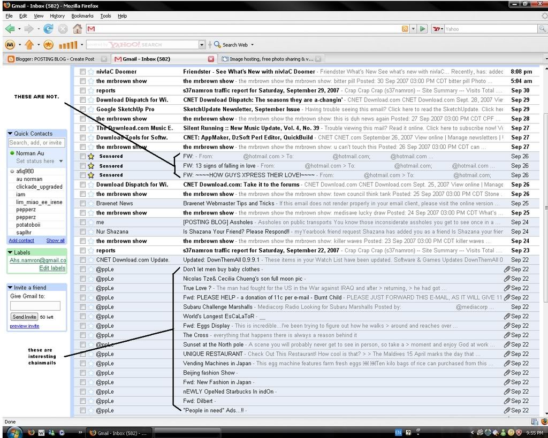Open the dropdown arrow beside the RSS icon
548x438 pixels.
pyautogui.click(x=413, y=29)
